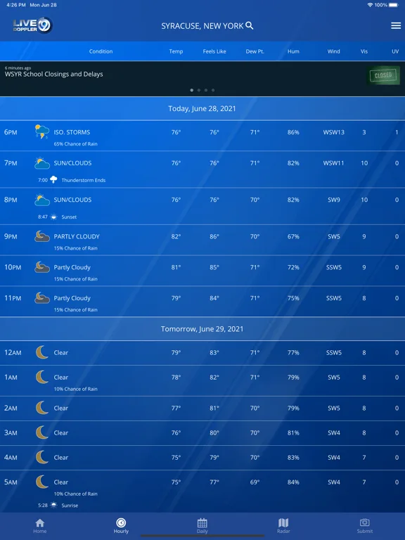The height and width of the screenshot is (540, 405).
Task: Tap the 9PM PARTLY CLOUDY label
Action: pyautogui.click(x=77, y=236)
